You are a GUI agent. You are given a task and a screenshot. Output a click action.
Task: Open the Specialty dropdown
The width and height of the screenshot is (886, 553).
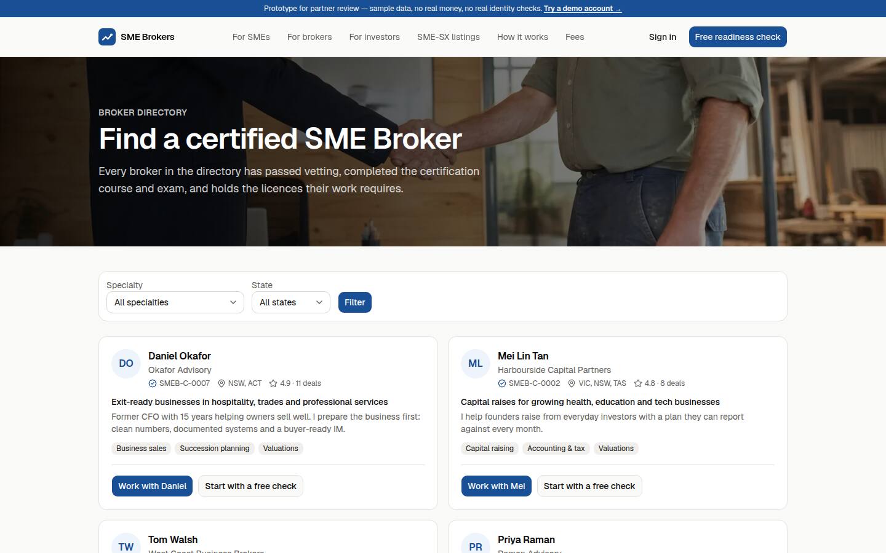coord(175,302)
